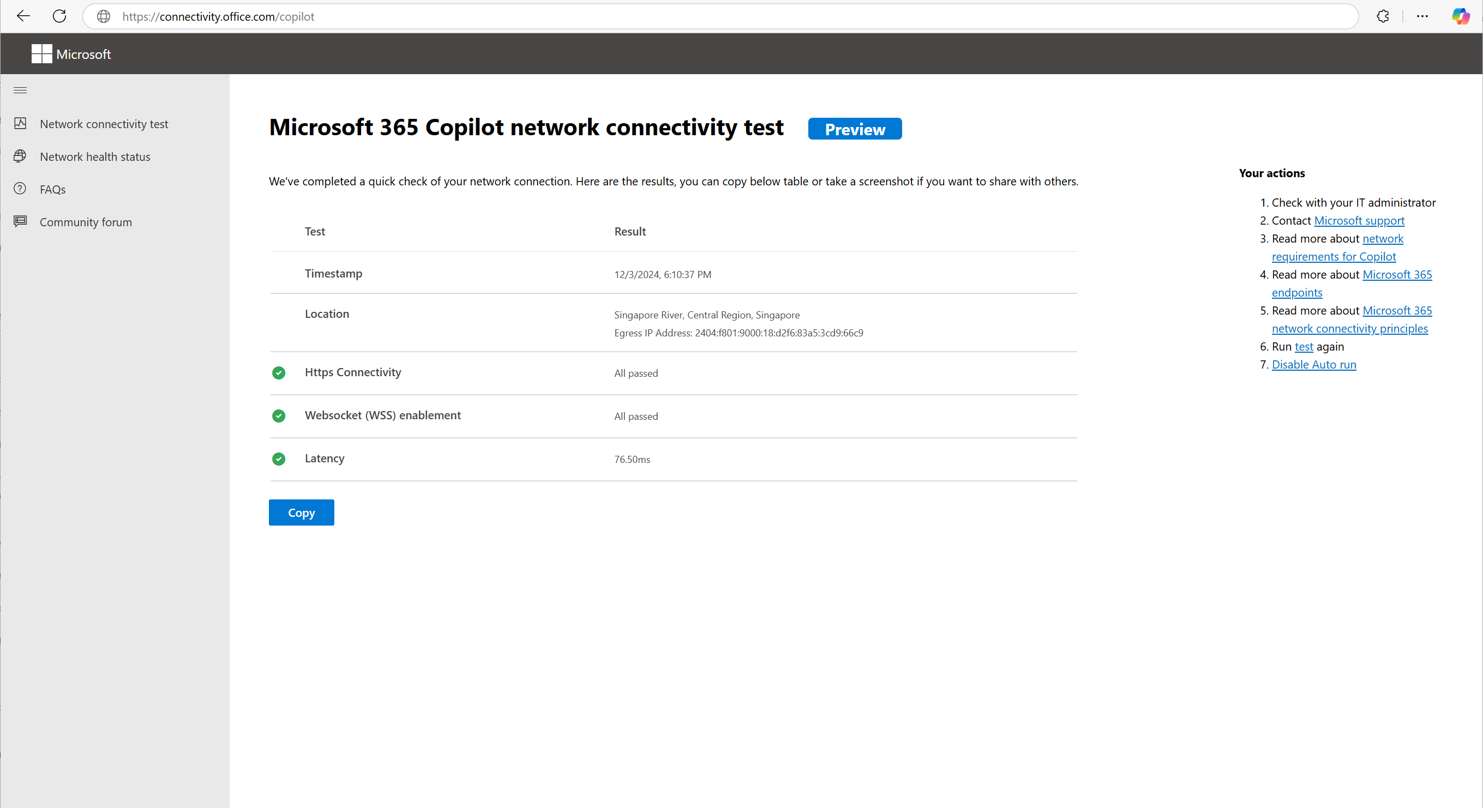Click the Network health status icon

click(x=20, y=156)
